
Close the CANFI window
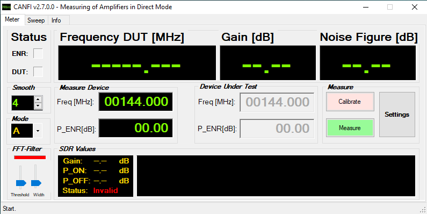[415, 7]
